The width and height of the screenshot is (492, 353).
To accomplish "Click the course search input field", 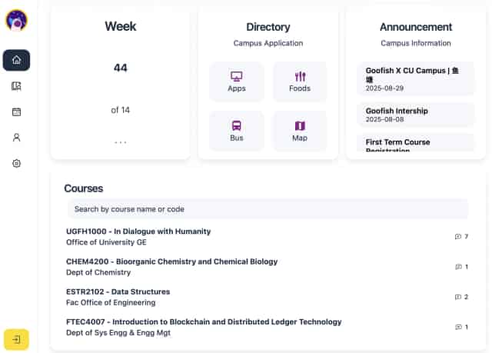I will coord(267,208).
